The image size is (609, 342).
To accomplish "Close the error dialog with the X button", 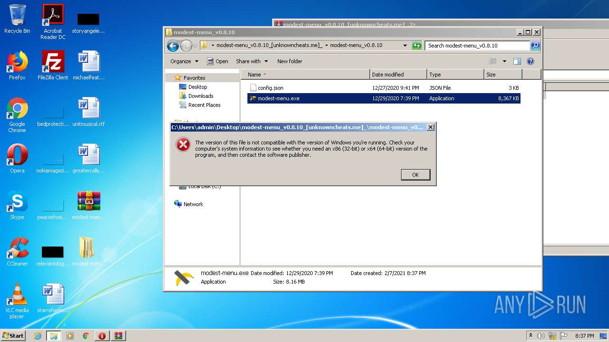I will tap(430, 127).
